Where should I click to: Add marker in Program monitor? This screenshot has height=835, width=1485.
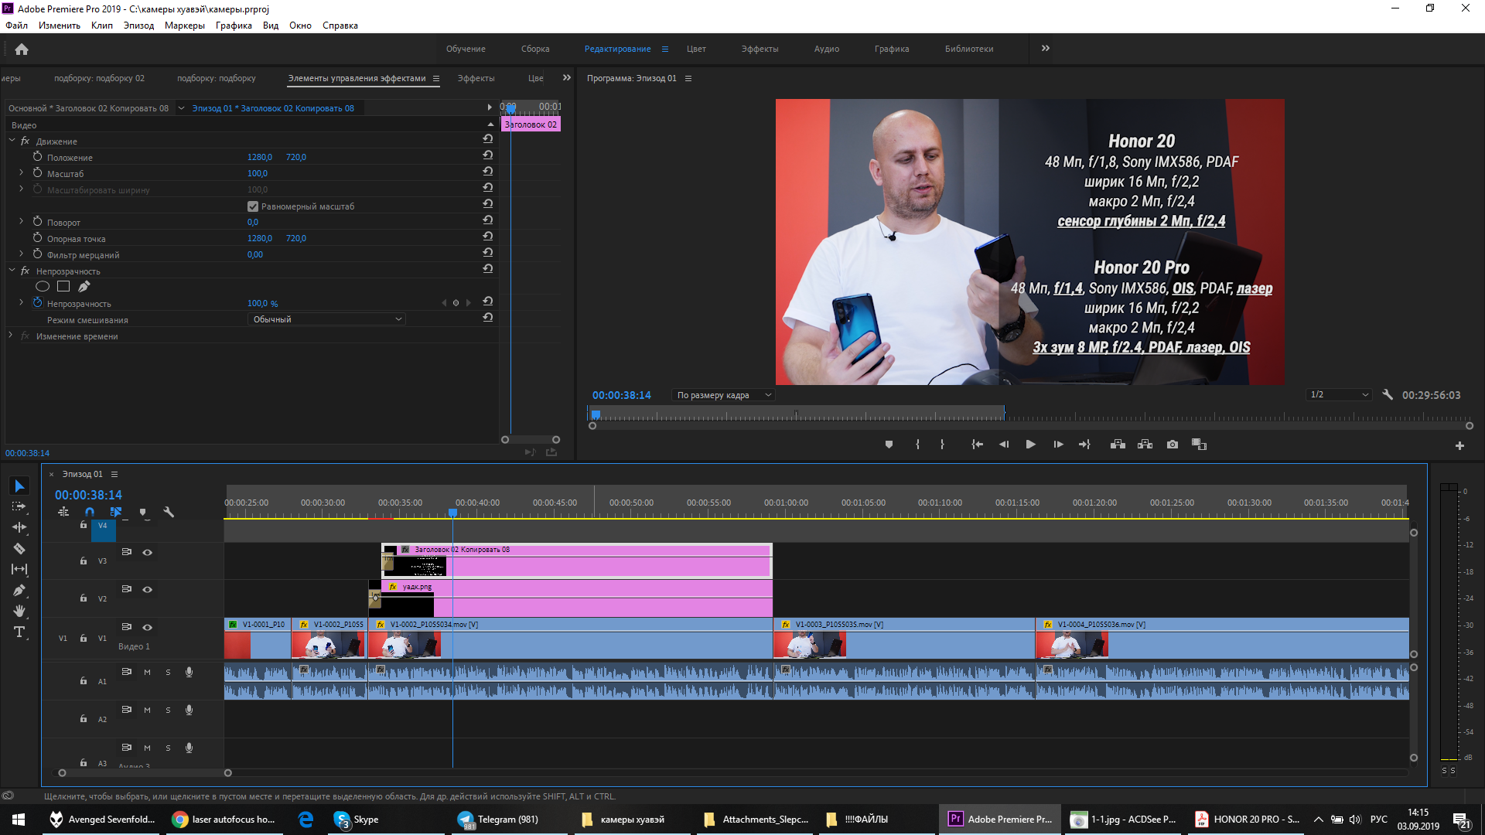point(889,445)
